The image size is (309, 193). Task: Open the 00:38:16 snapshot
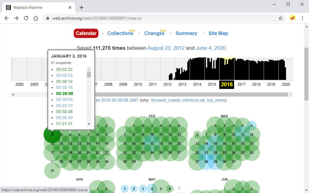coord(64,87)
